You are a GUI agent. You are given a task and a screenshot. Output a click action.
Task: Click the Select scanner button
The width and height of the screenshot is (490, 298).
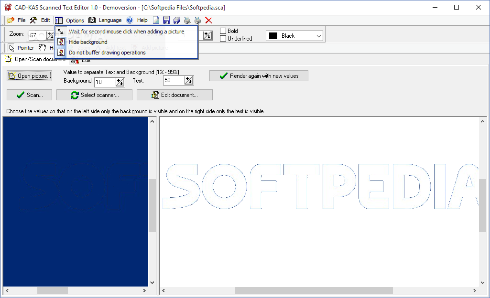click(x=94, y=95)
